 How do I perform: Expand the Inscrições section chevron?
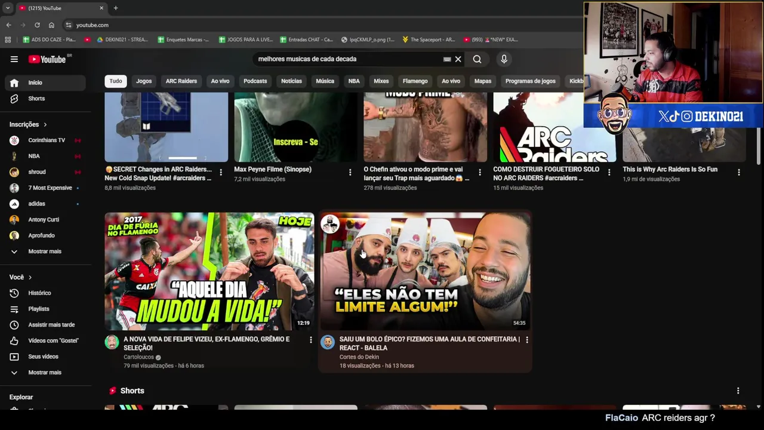(x=45, y=124)
